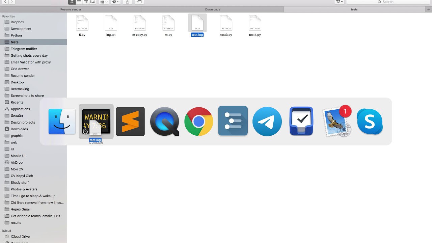Viewport: 432px width, 243px height.
Task: Add a new Finder tab with plus
Action: [x=429, y=9]
